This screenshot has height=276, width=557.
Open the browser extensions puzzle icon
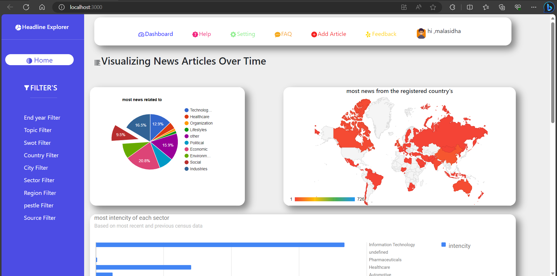click(452, 7)
